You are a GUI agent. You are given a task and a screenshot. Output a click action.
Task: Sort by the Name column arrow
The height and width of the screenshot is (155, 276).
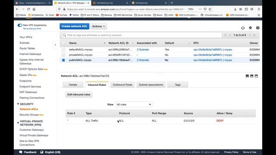tap(104, 43)
